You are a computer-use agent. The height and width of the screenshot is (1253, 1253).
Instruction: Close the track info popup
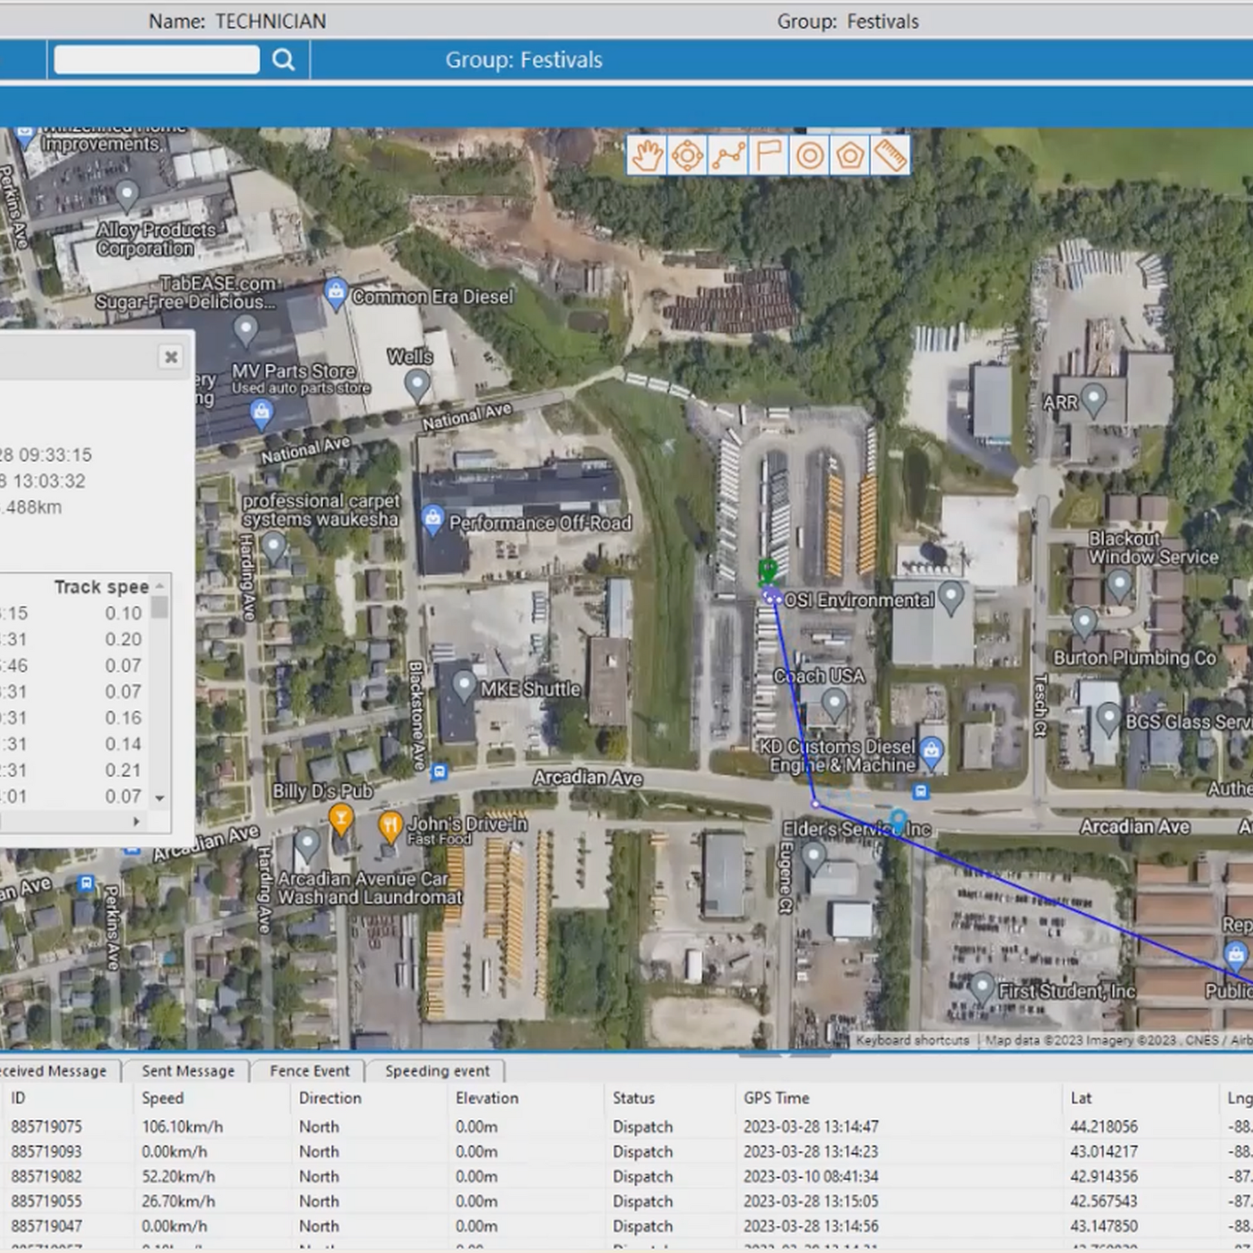(x=171, y=357)
